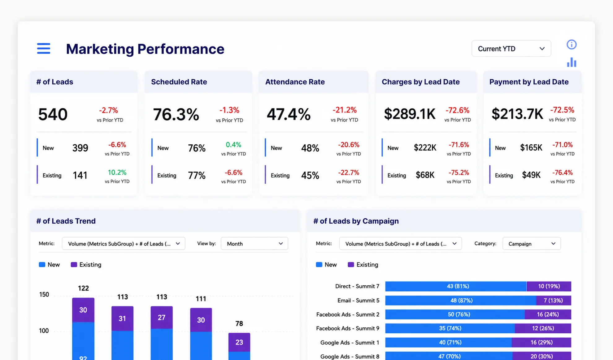
Task: Click the New leads 399 value
Action: [80, 148]
